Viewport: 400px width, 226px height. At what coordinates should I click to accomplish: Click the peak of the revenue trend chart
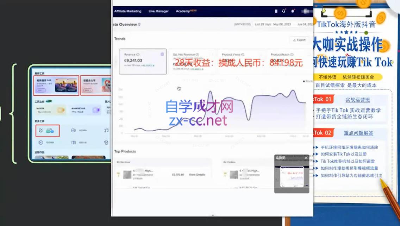tap(293, 90)
